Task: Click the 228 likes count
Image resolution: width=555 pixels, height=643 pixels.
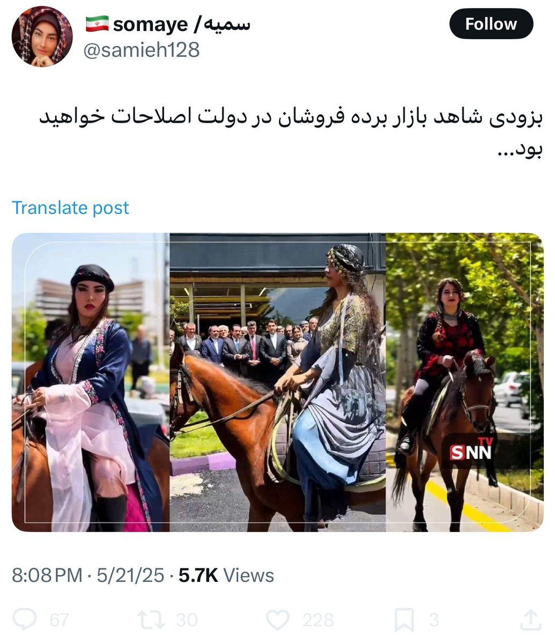Action: tap(318, 620)
